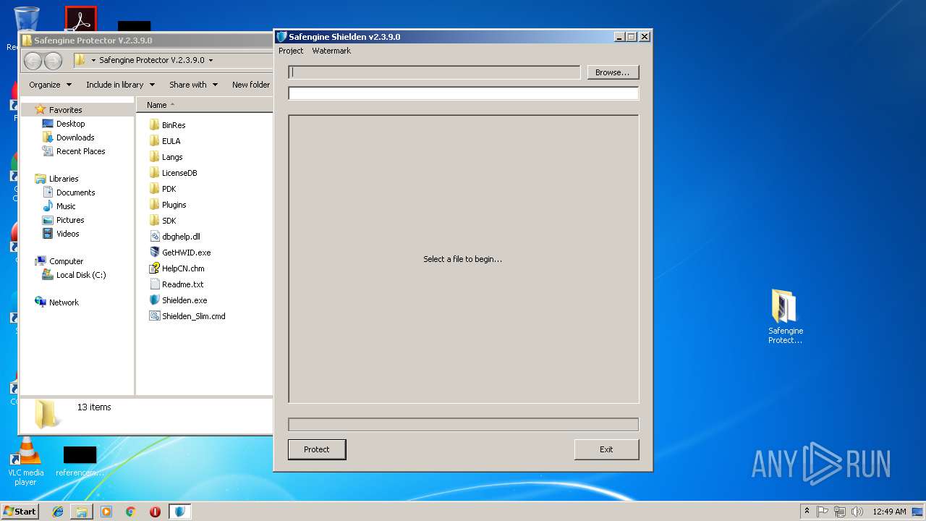Screen dimensions: 926x521
Task: Open Pictures library in navigation pane
Action: 70,220
